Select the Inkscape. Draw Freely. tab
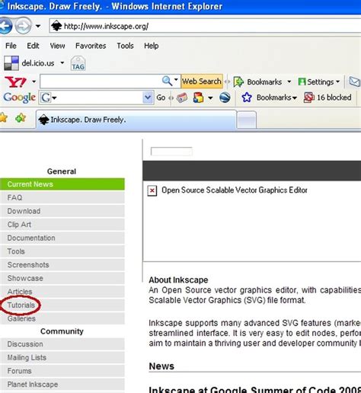 pyautogui.click(x=136, y=120)
